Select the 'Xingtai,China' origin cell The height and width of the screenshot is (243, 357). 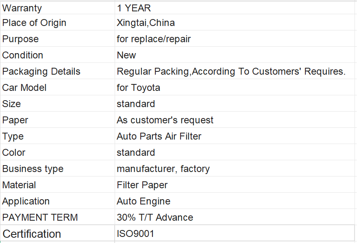[x=146, y=23]
